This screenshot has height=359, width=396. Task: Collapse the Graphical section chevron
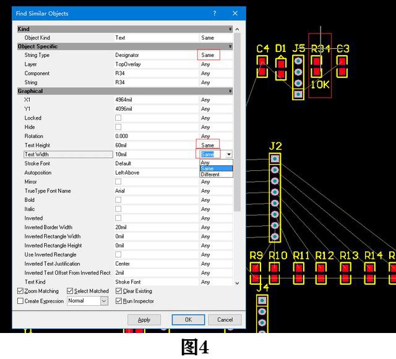[x=230, y=91]
